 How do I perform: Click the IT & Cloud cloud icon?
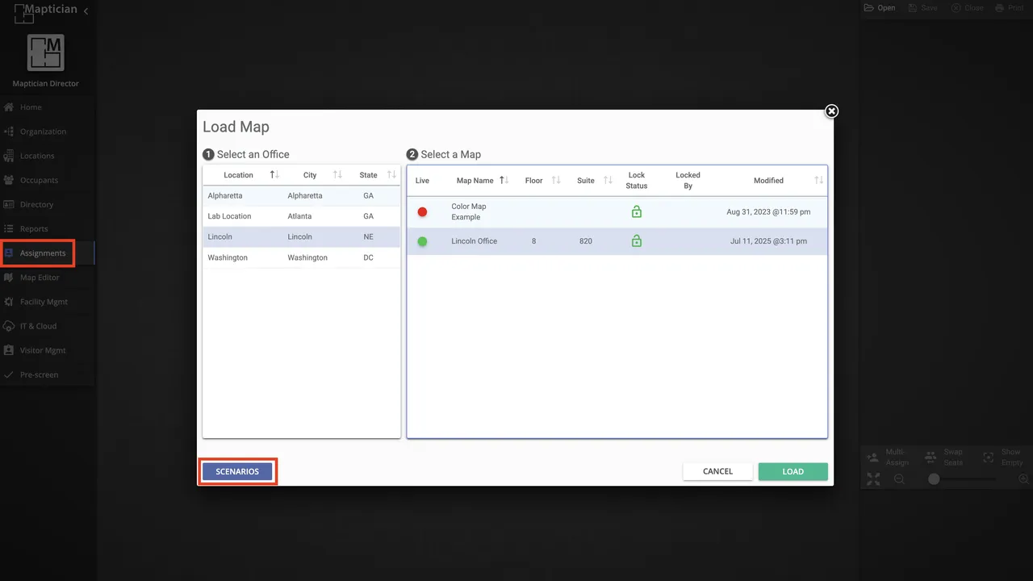(9, 326)
